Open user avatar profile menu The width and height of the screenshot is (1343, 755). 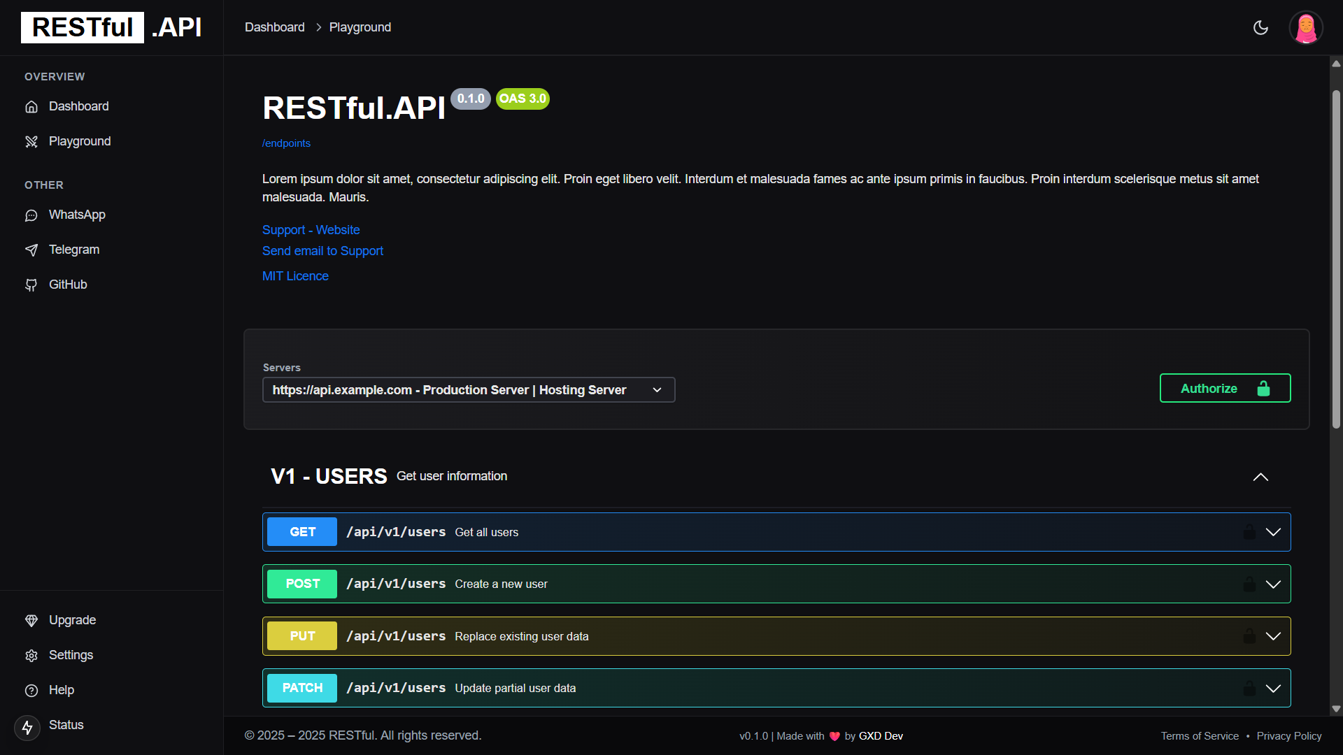tap(1305, 28)
